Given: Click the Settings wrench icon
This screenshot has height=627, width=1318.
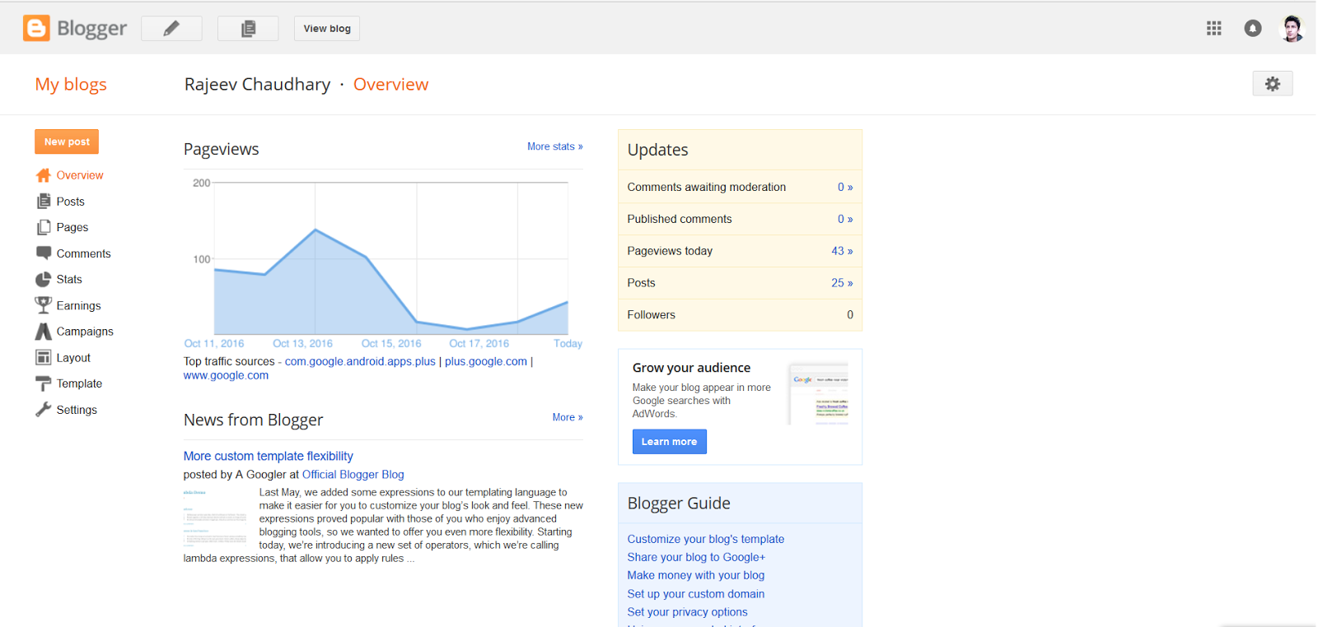Looking at the screenshot, I should [44, 410].
